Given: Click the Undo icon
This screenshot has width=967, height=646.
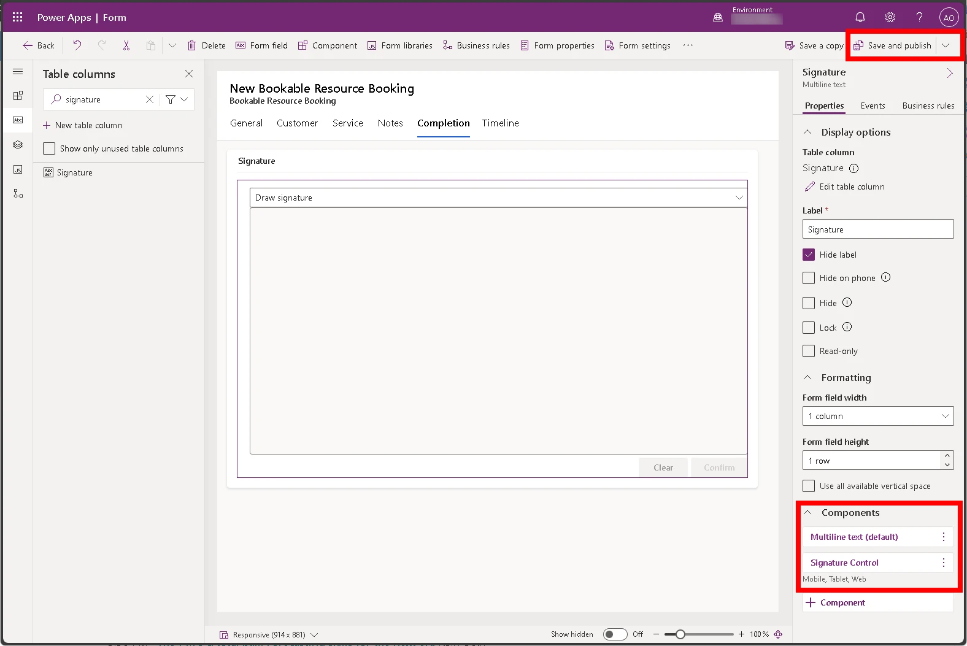Looking at the screenshot, I should tap(77, 45).
